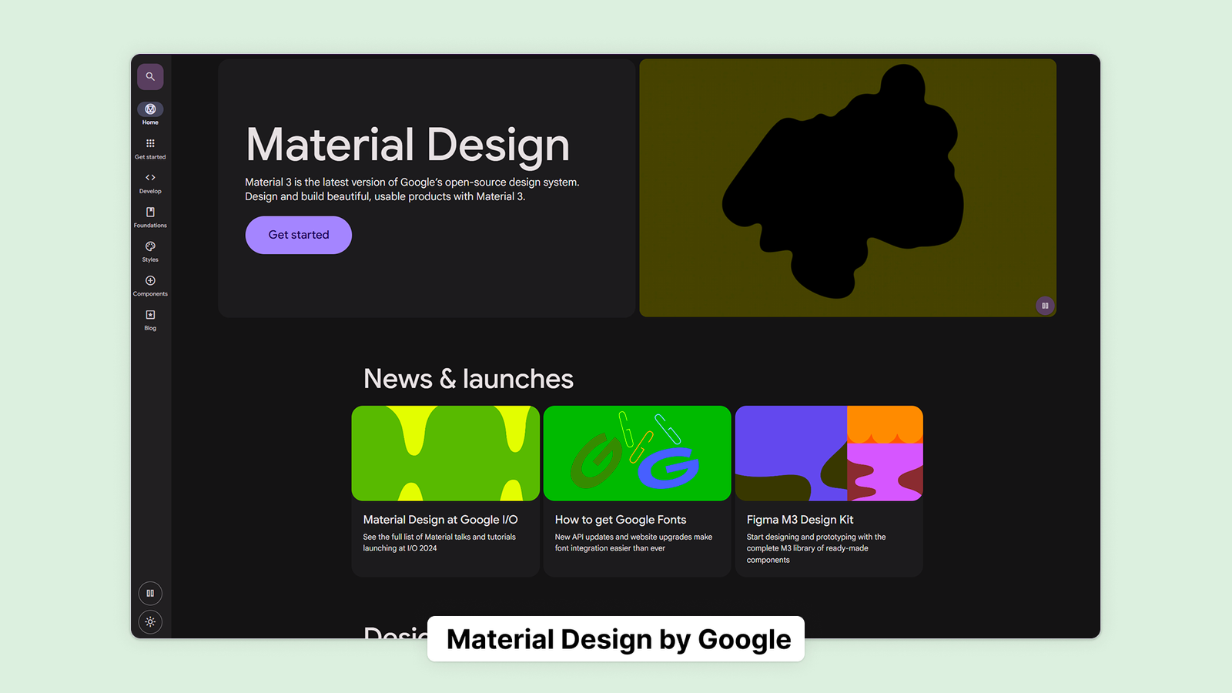The height and width of the screenshot is (693, 1232).
Task: Click text 'New API updates and website upgrades'
Action: [x=621, y=537]
